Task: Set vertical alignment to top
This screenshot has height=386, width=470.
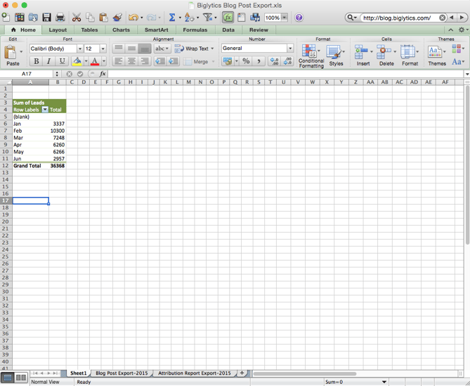Action: click(x=119, y=49)
